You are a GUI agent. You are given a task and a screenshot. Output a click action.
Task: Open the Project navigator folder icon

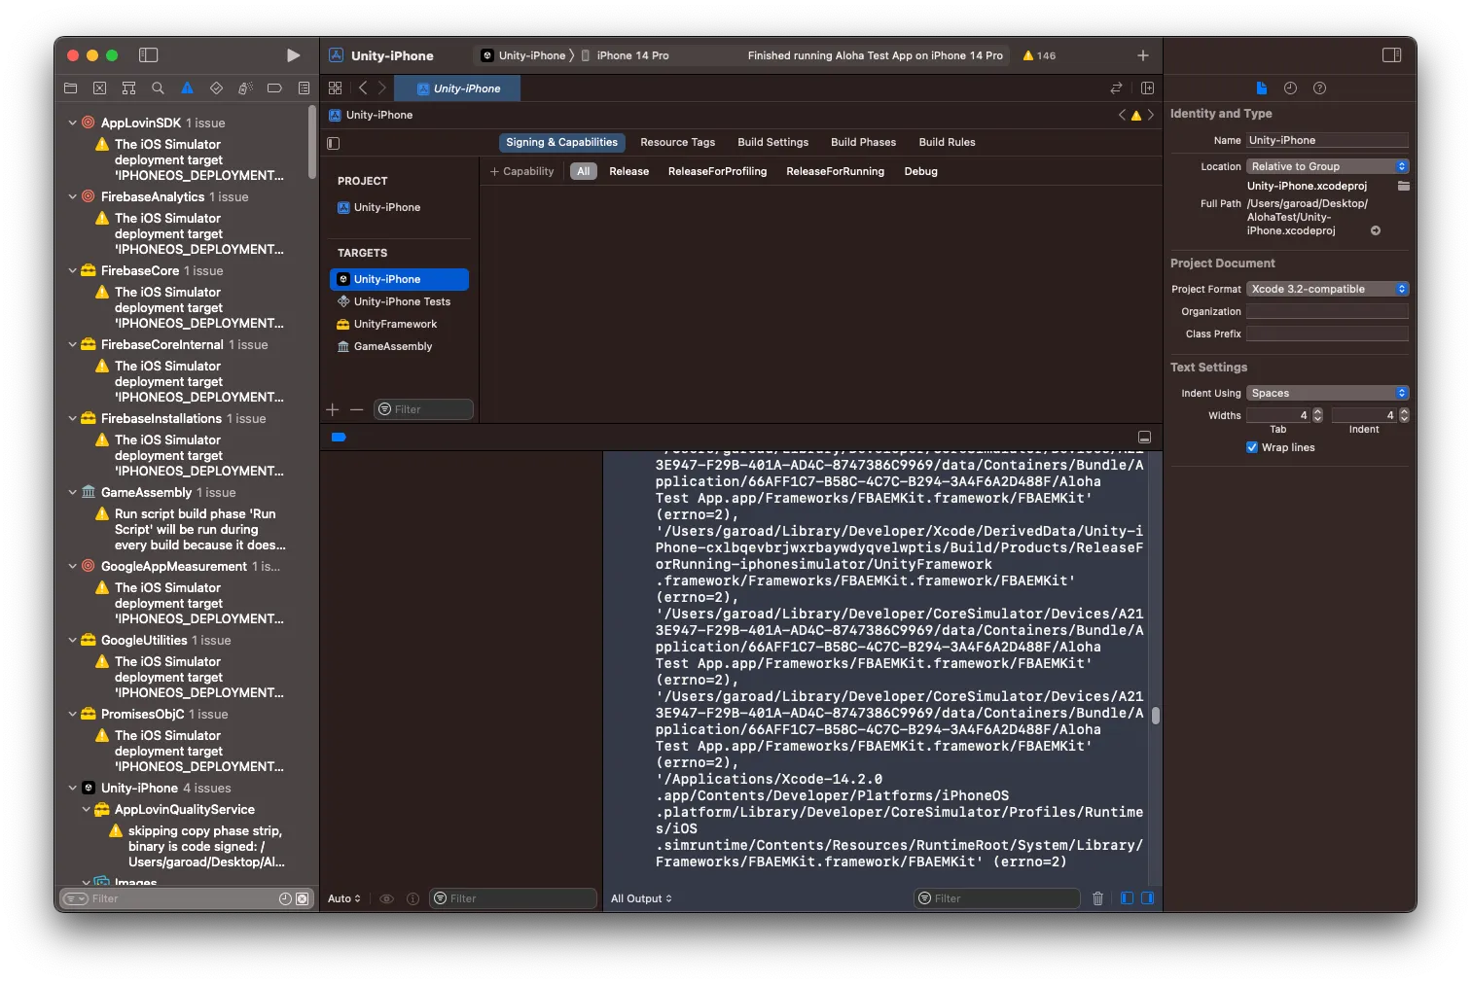click(x=70, y=88)
